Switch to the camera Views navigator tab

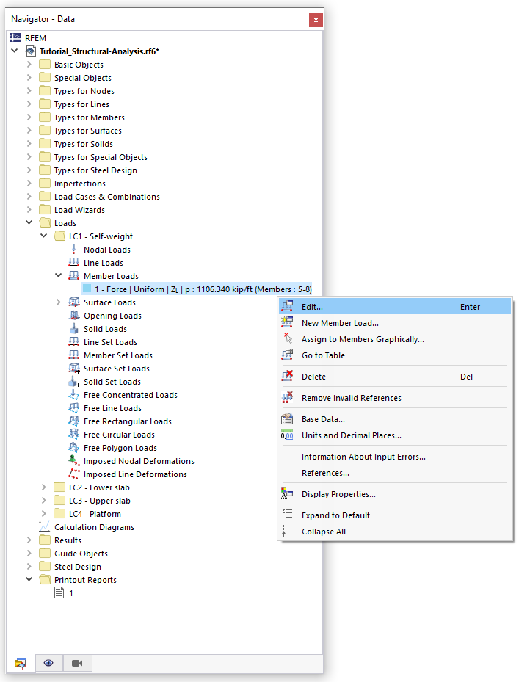(x=77, y=664)
